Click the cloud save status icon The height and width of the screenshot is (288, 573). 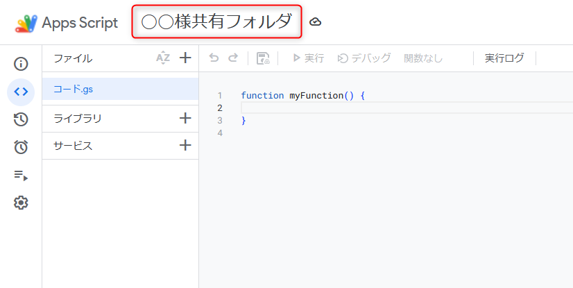click(x=315, y=22)
